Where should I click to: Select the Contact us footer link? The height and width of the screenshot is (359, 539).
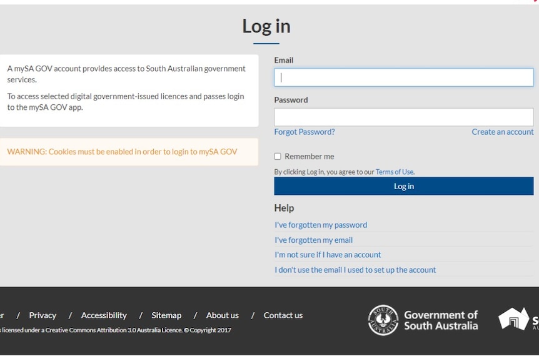coord(283,315)
